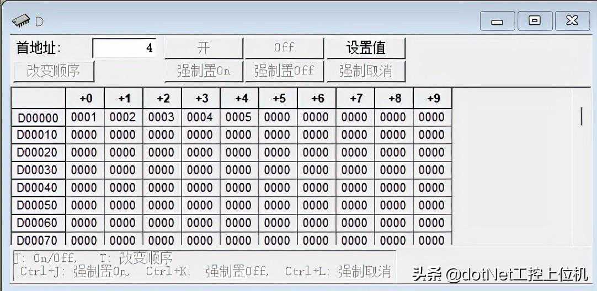The image size is (597, 291).
Task: Click the Off button
Action: coord(284,48)
